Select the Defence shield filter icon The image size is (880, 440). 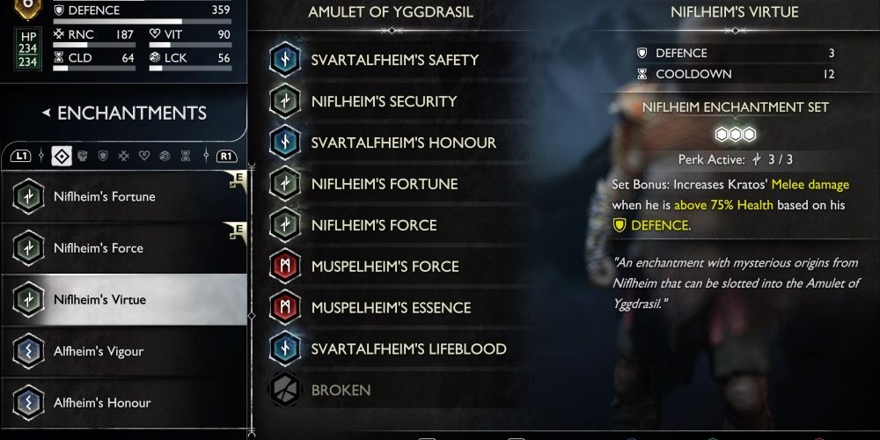pyautogui.click(x=103, y=156)
